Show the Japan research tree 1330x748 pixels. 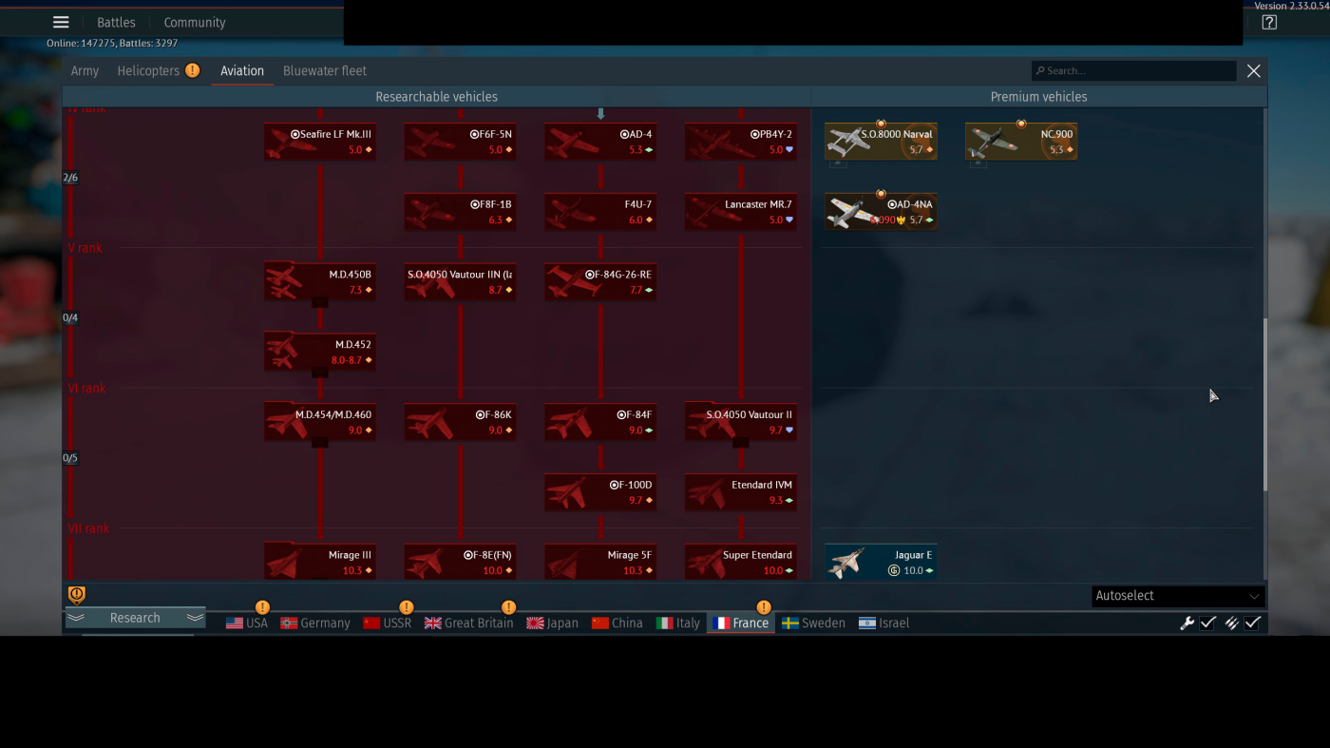552,623
